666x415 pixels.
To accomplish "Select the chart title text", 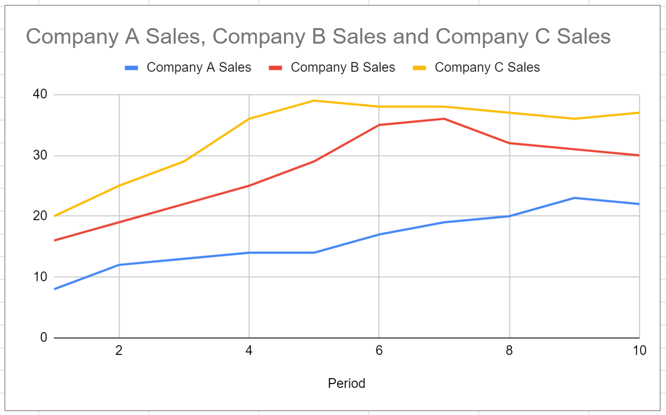I will (318, 37).
